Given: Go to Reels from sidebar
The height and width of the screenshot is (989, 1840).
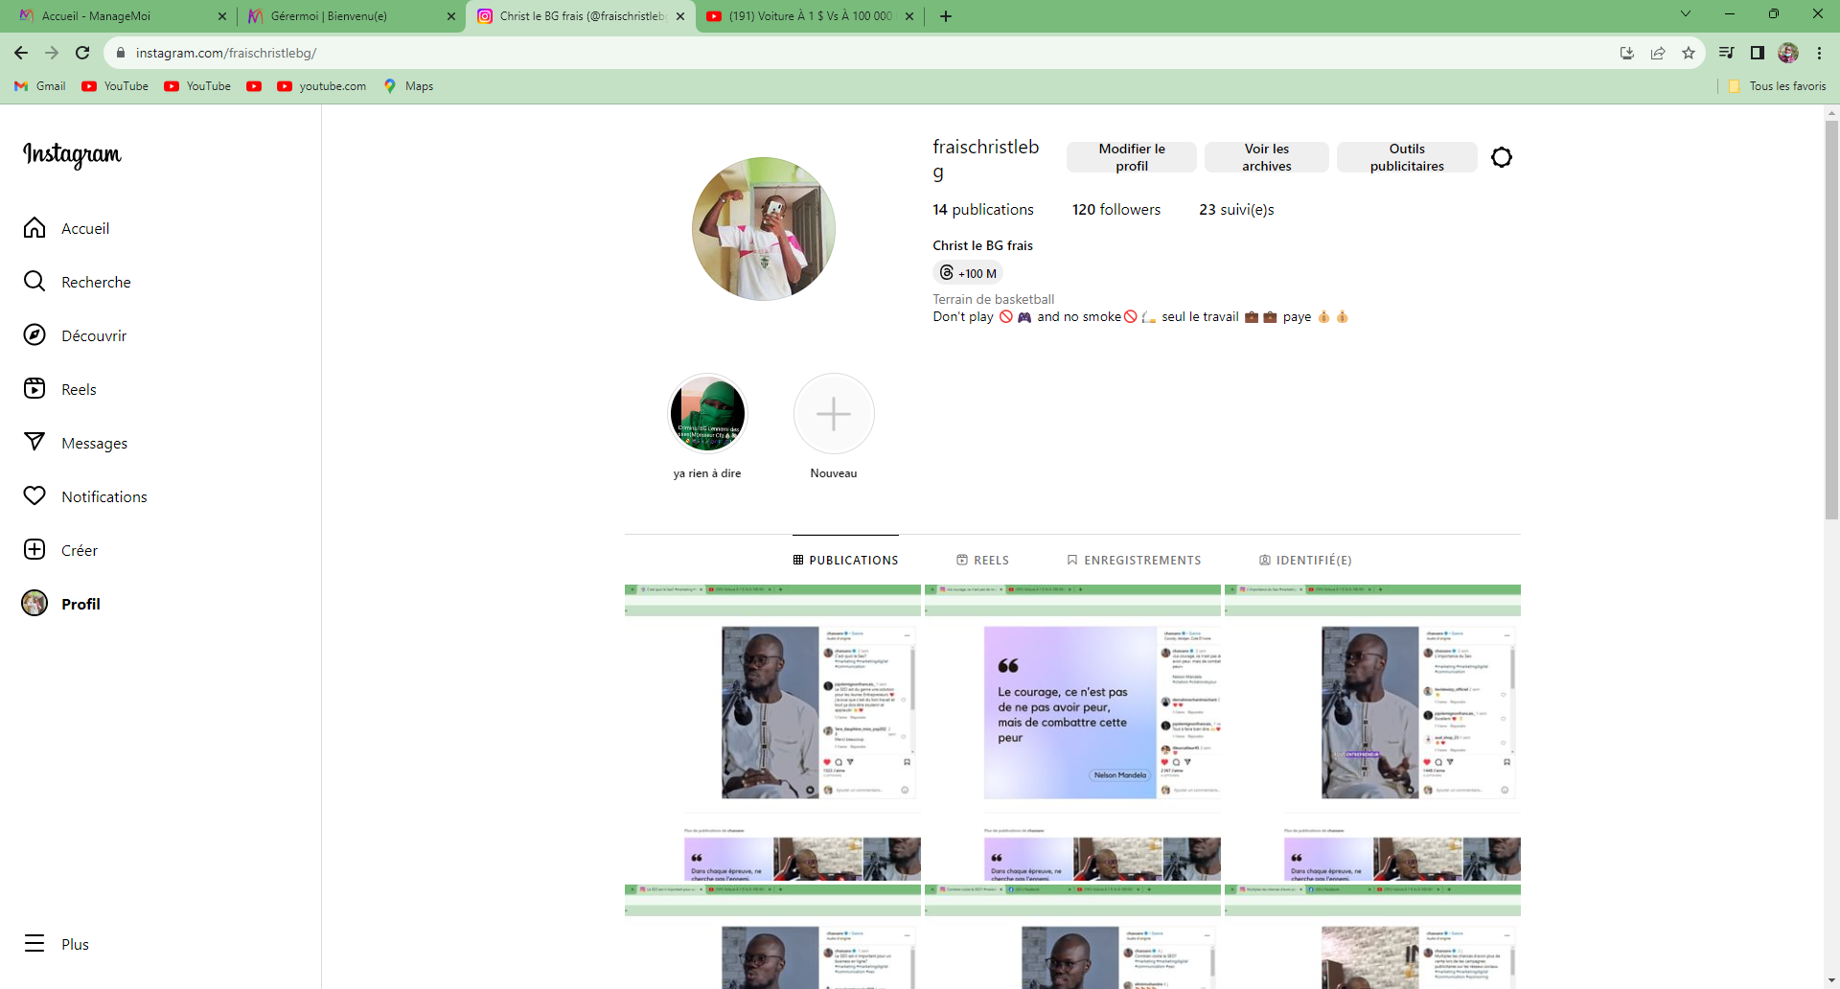Looking at the screenshot, I should click(34, 389).
